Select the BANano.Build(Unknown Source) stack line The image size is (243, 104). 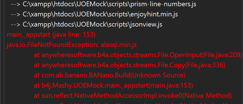click(110, 75)
